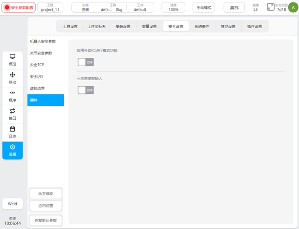
Task: Toggle 启用外部IO进行模式切换 switch
Action: (x=85, y=62)
